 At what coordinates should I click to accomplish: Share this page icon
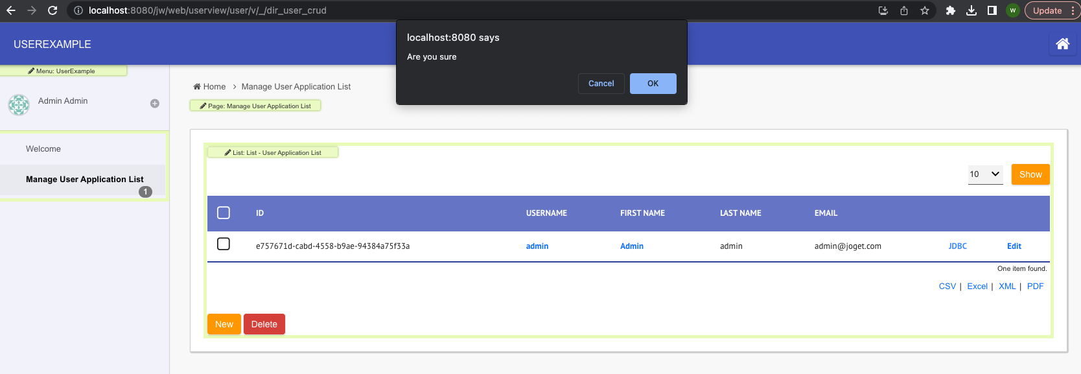pos(903,10)
